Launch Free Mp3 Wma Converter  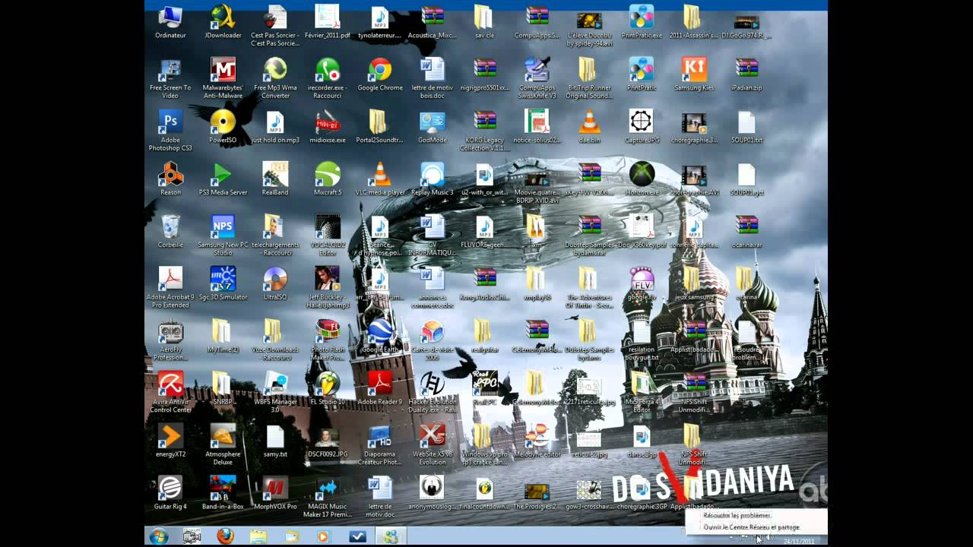(275, 78)
